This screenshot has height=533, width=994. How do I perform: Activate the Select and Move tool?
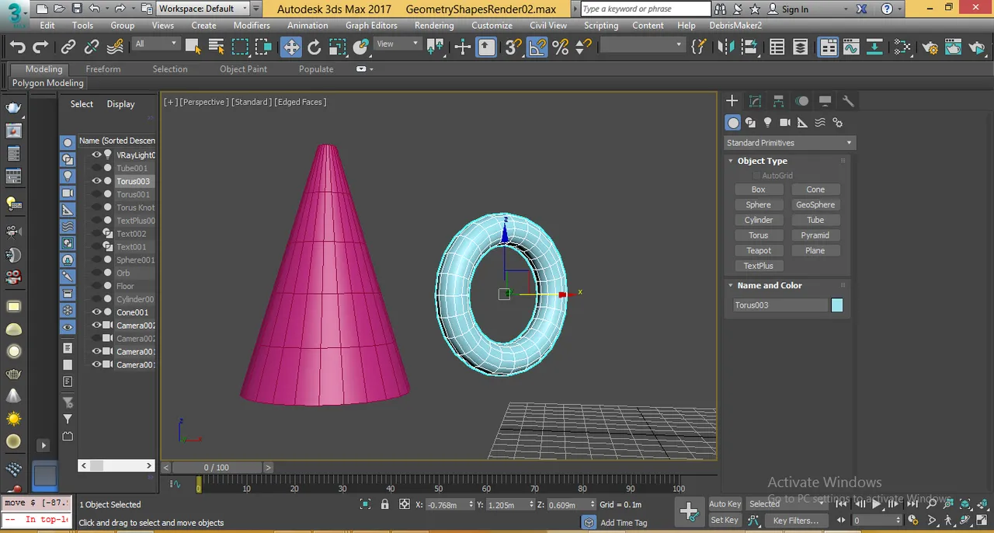[x=291, y=47]
